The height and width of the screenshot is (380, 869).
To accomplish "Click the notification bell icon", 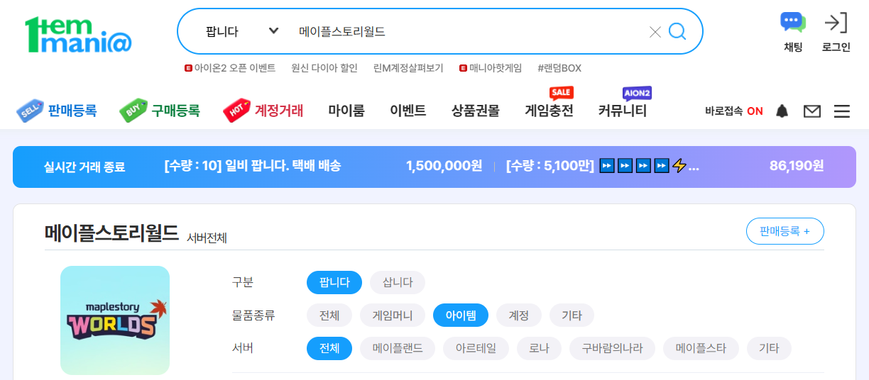I will (x=782, y=111).
